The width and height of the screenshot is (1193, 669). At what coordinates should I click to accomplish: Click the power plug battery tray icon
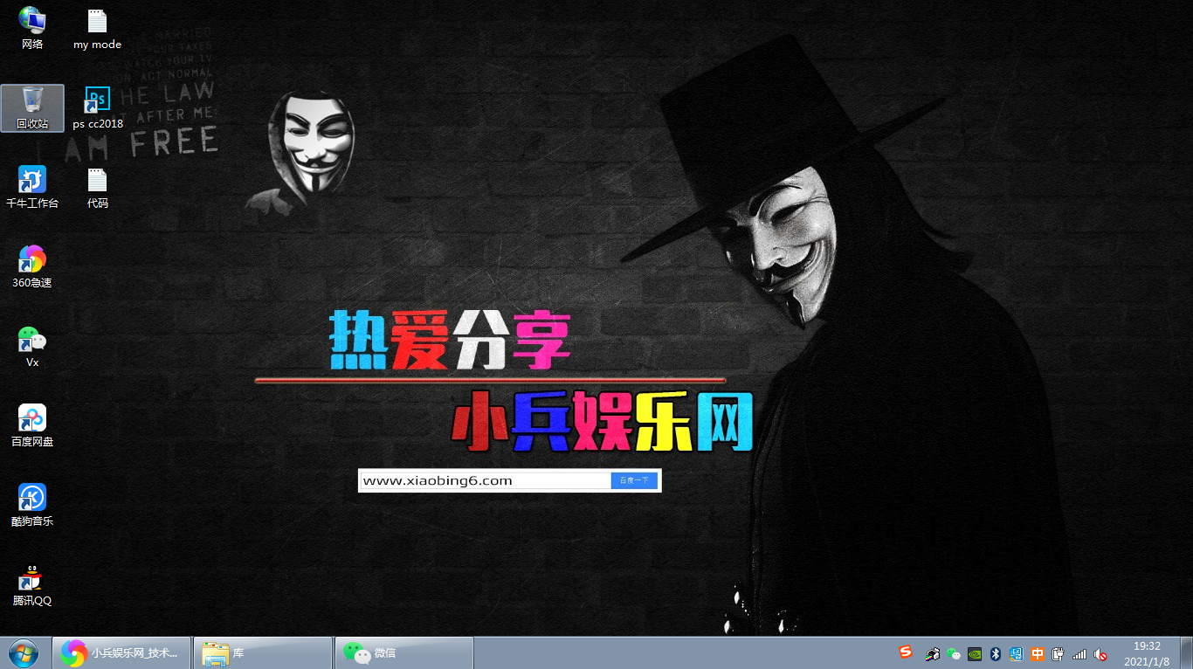(1059, 653)
